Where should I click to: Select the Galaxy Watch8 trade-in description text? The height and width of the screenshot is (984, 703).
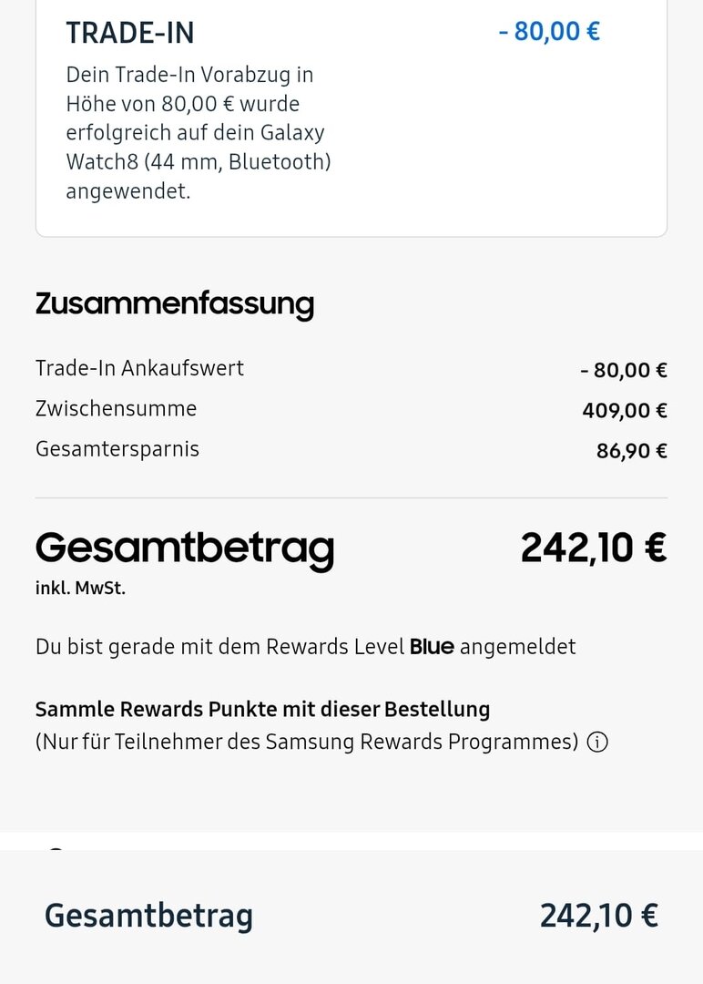[x=198, y=133]
